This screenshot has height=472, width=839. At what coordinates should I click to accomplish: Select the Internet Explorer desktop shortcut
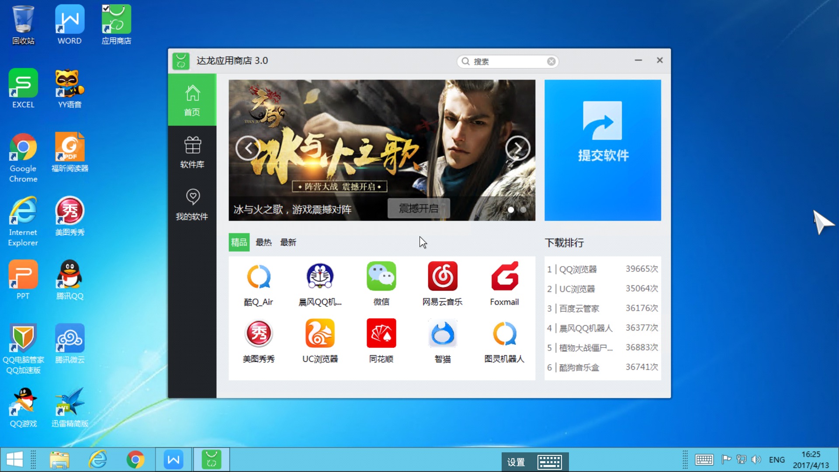23,222
